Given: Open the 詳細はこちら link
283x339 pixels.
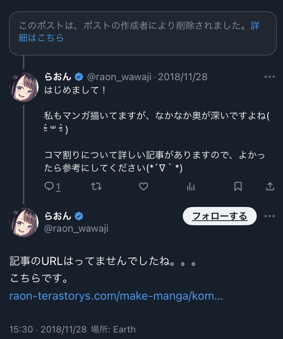Looking at the screenshot, I should tap(41, 37).
